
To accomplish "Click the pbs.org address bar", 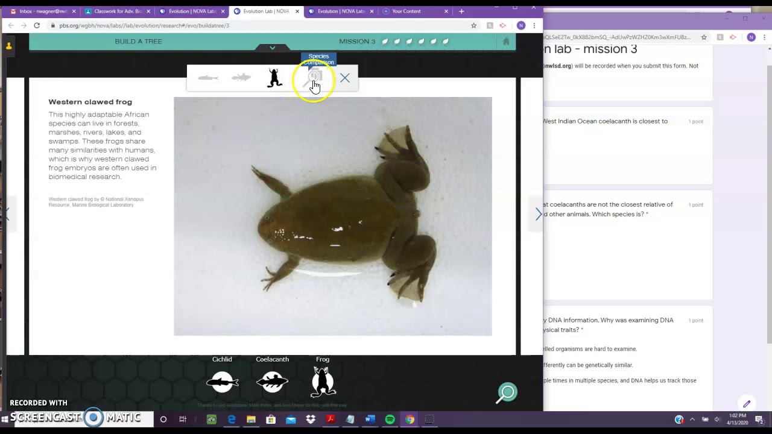I will coord(259,25).
